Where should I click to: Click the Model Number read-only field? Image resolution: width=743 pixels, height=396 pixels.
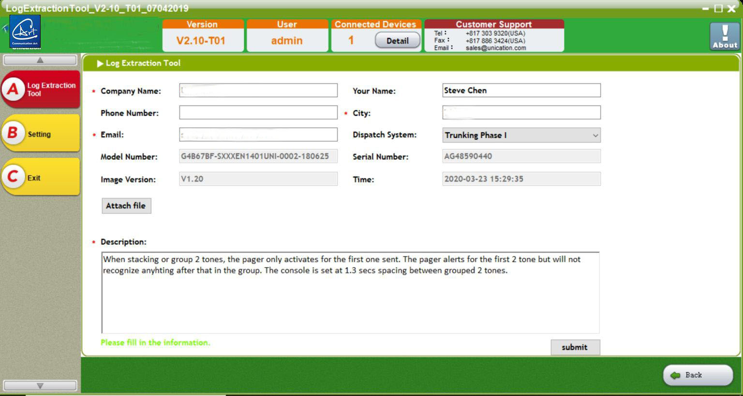coord(258,156)
